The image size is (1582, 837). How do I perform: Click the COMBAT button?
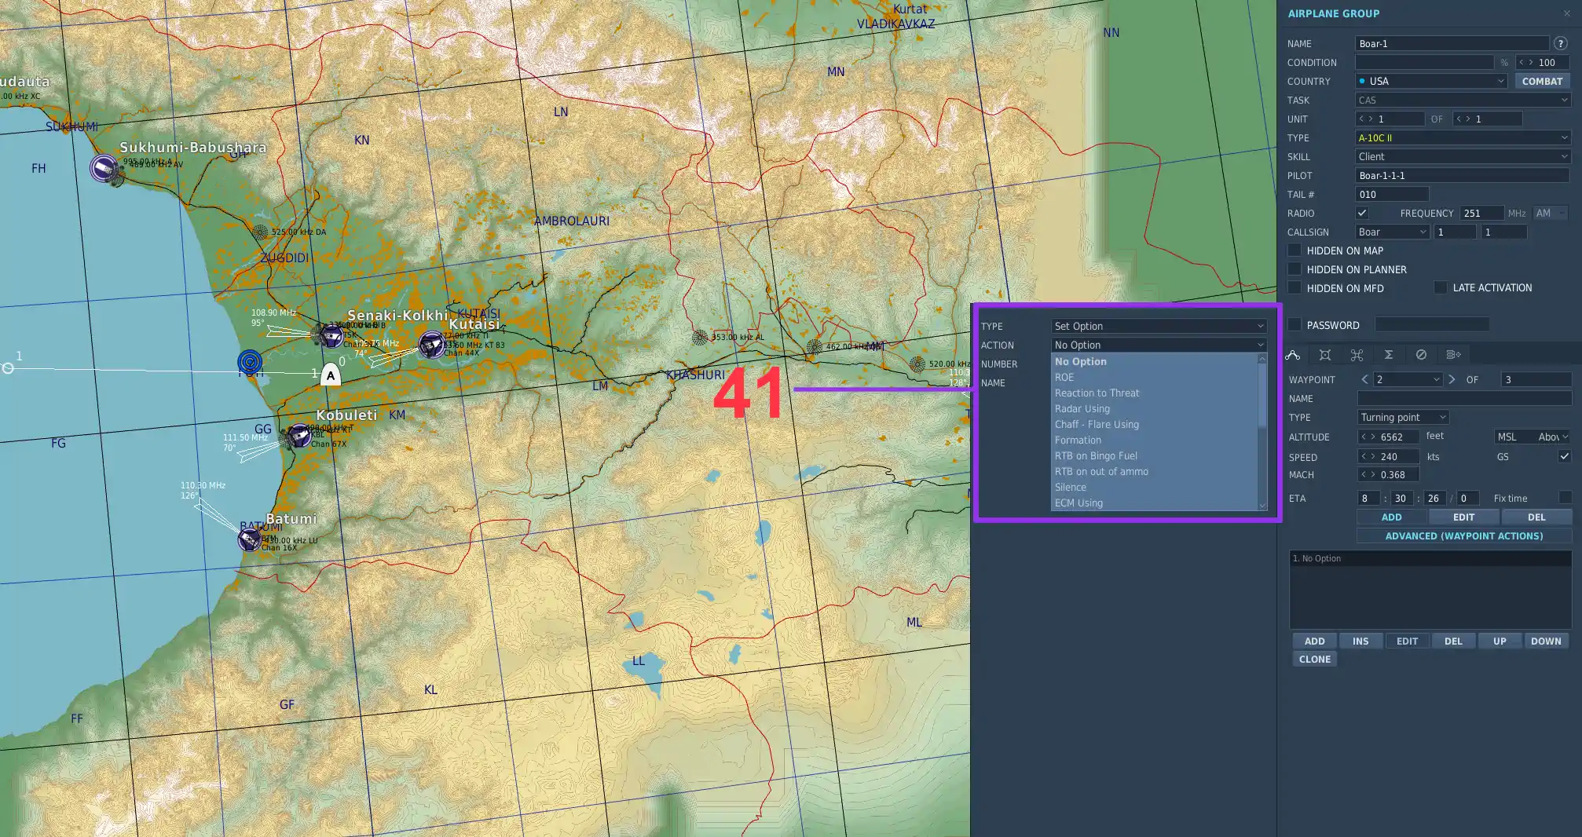(x=1542, y=81)
